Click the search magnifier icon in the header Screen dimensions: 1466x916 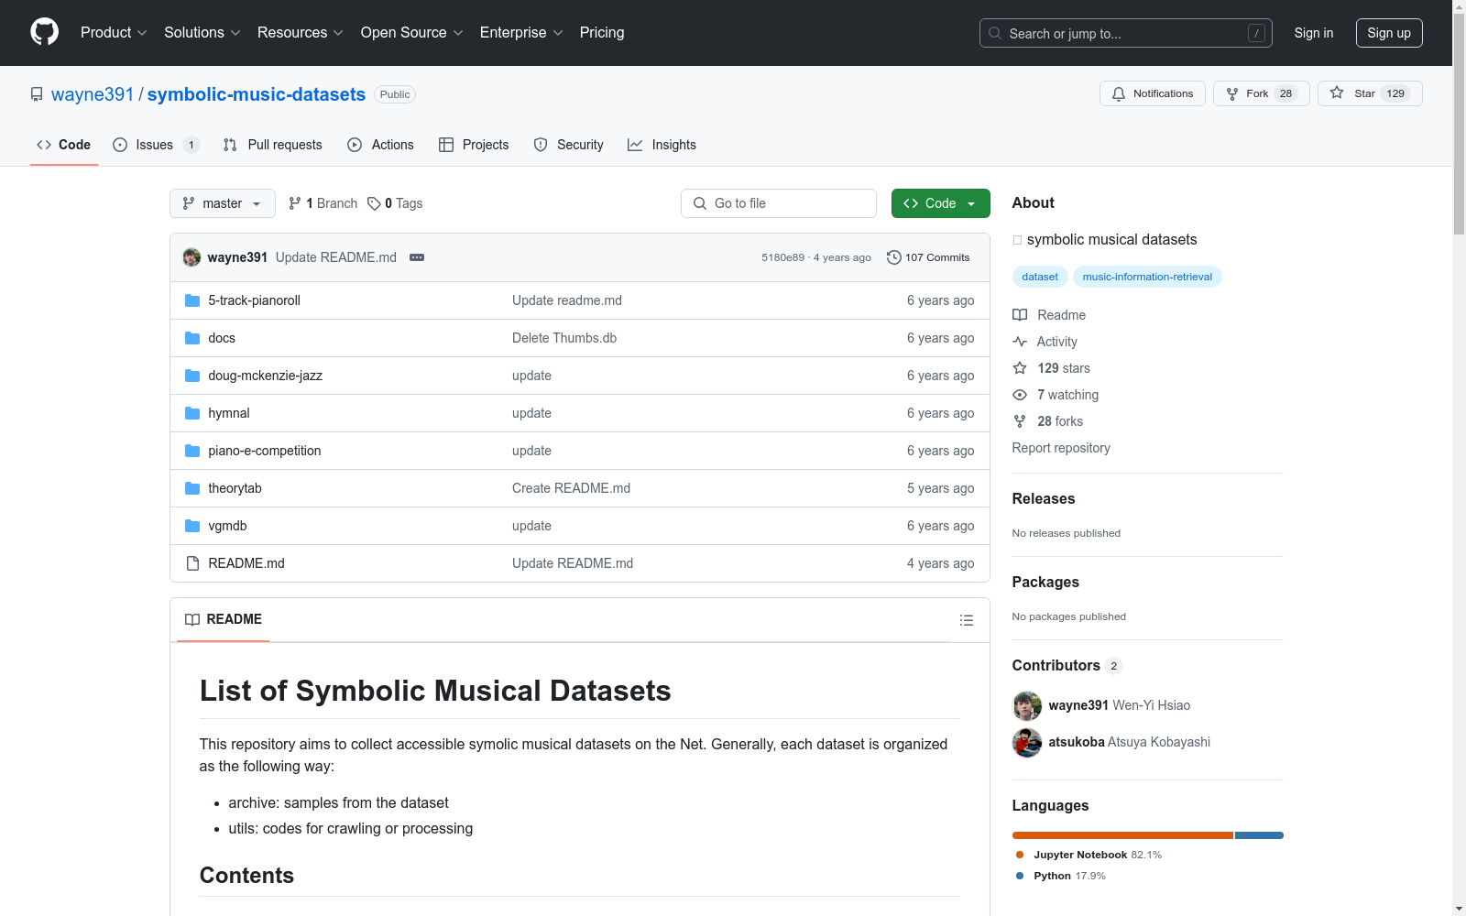tap(995, 33)
